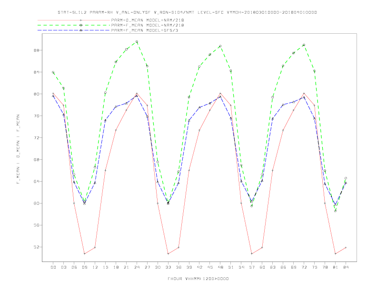Click x-axis tick label 45
The width and height of the screenshot is (377, 291).
[x=210, y=267]
